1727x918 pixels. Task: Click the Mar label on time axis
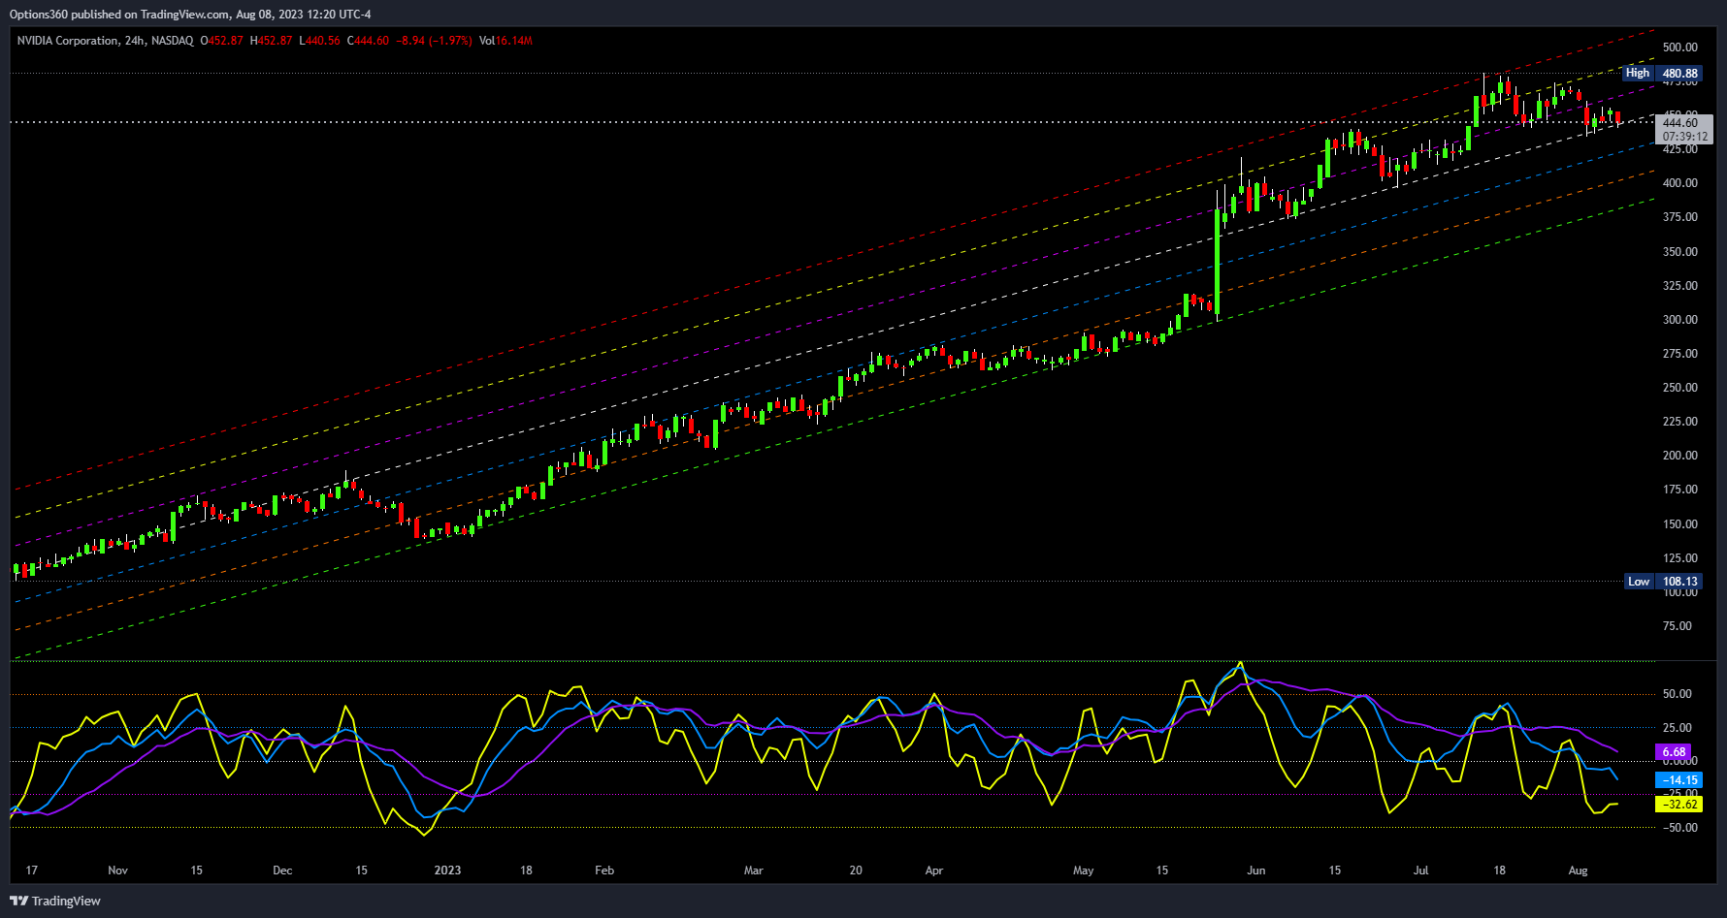(753, 870)
